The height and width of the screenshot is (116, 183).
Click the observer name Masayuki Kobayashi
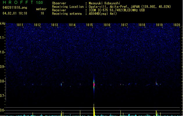click(x=104, y=3)
